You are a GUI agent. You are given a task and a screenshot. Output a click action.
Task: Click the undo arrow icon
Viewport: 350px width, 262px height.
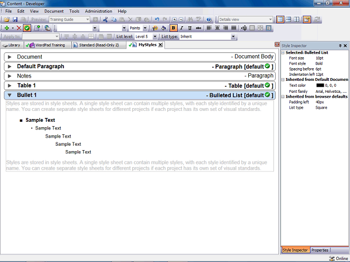157,20
